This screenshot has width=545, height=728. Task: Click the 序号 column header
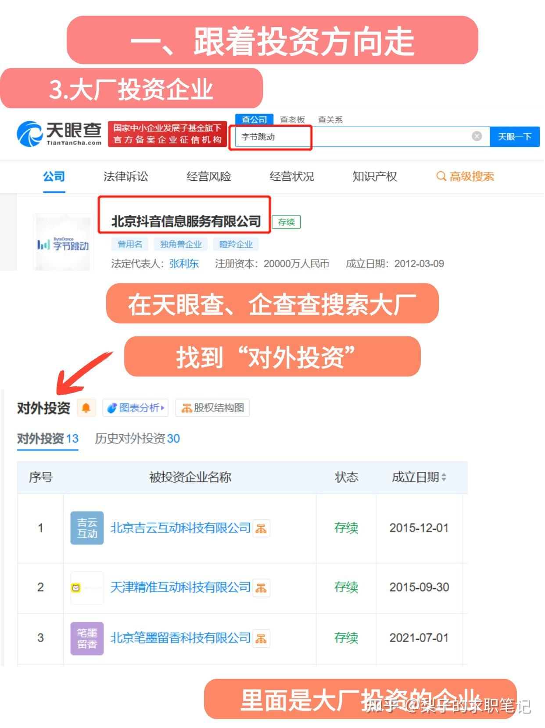coord(40,477)
